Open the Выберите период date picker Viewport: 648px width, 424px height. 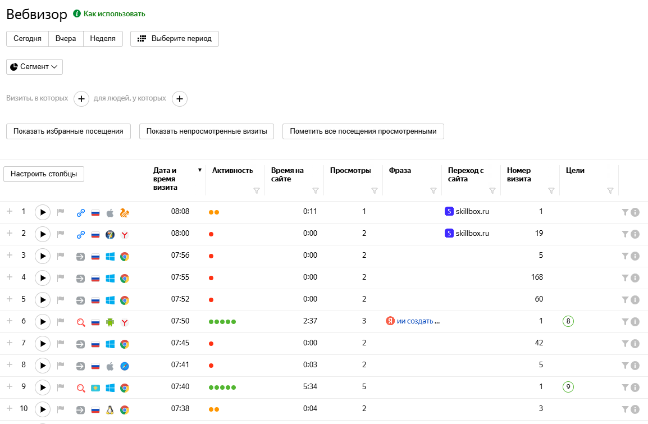pos(175,39)
